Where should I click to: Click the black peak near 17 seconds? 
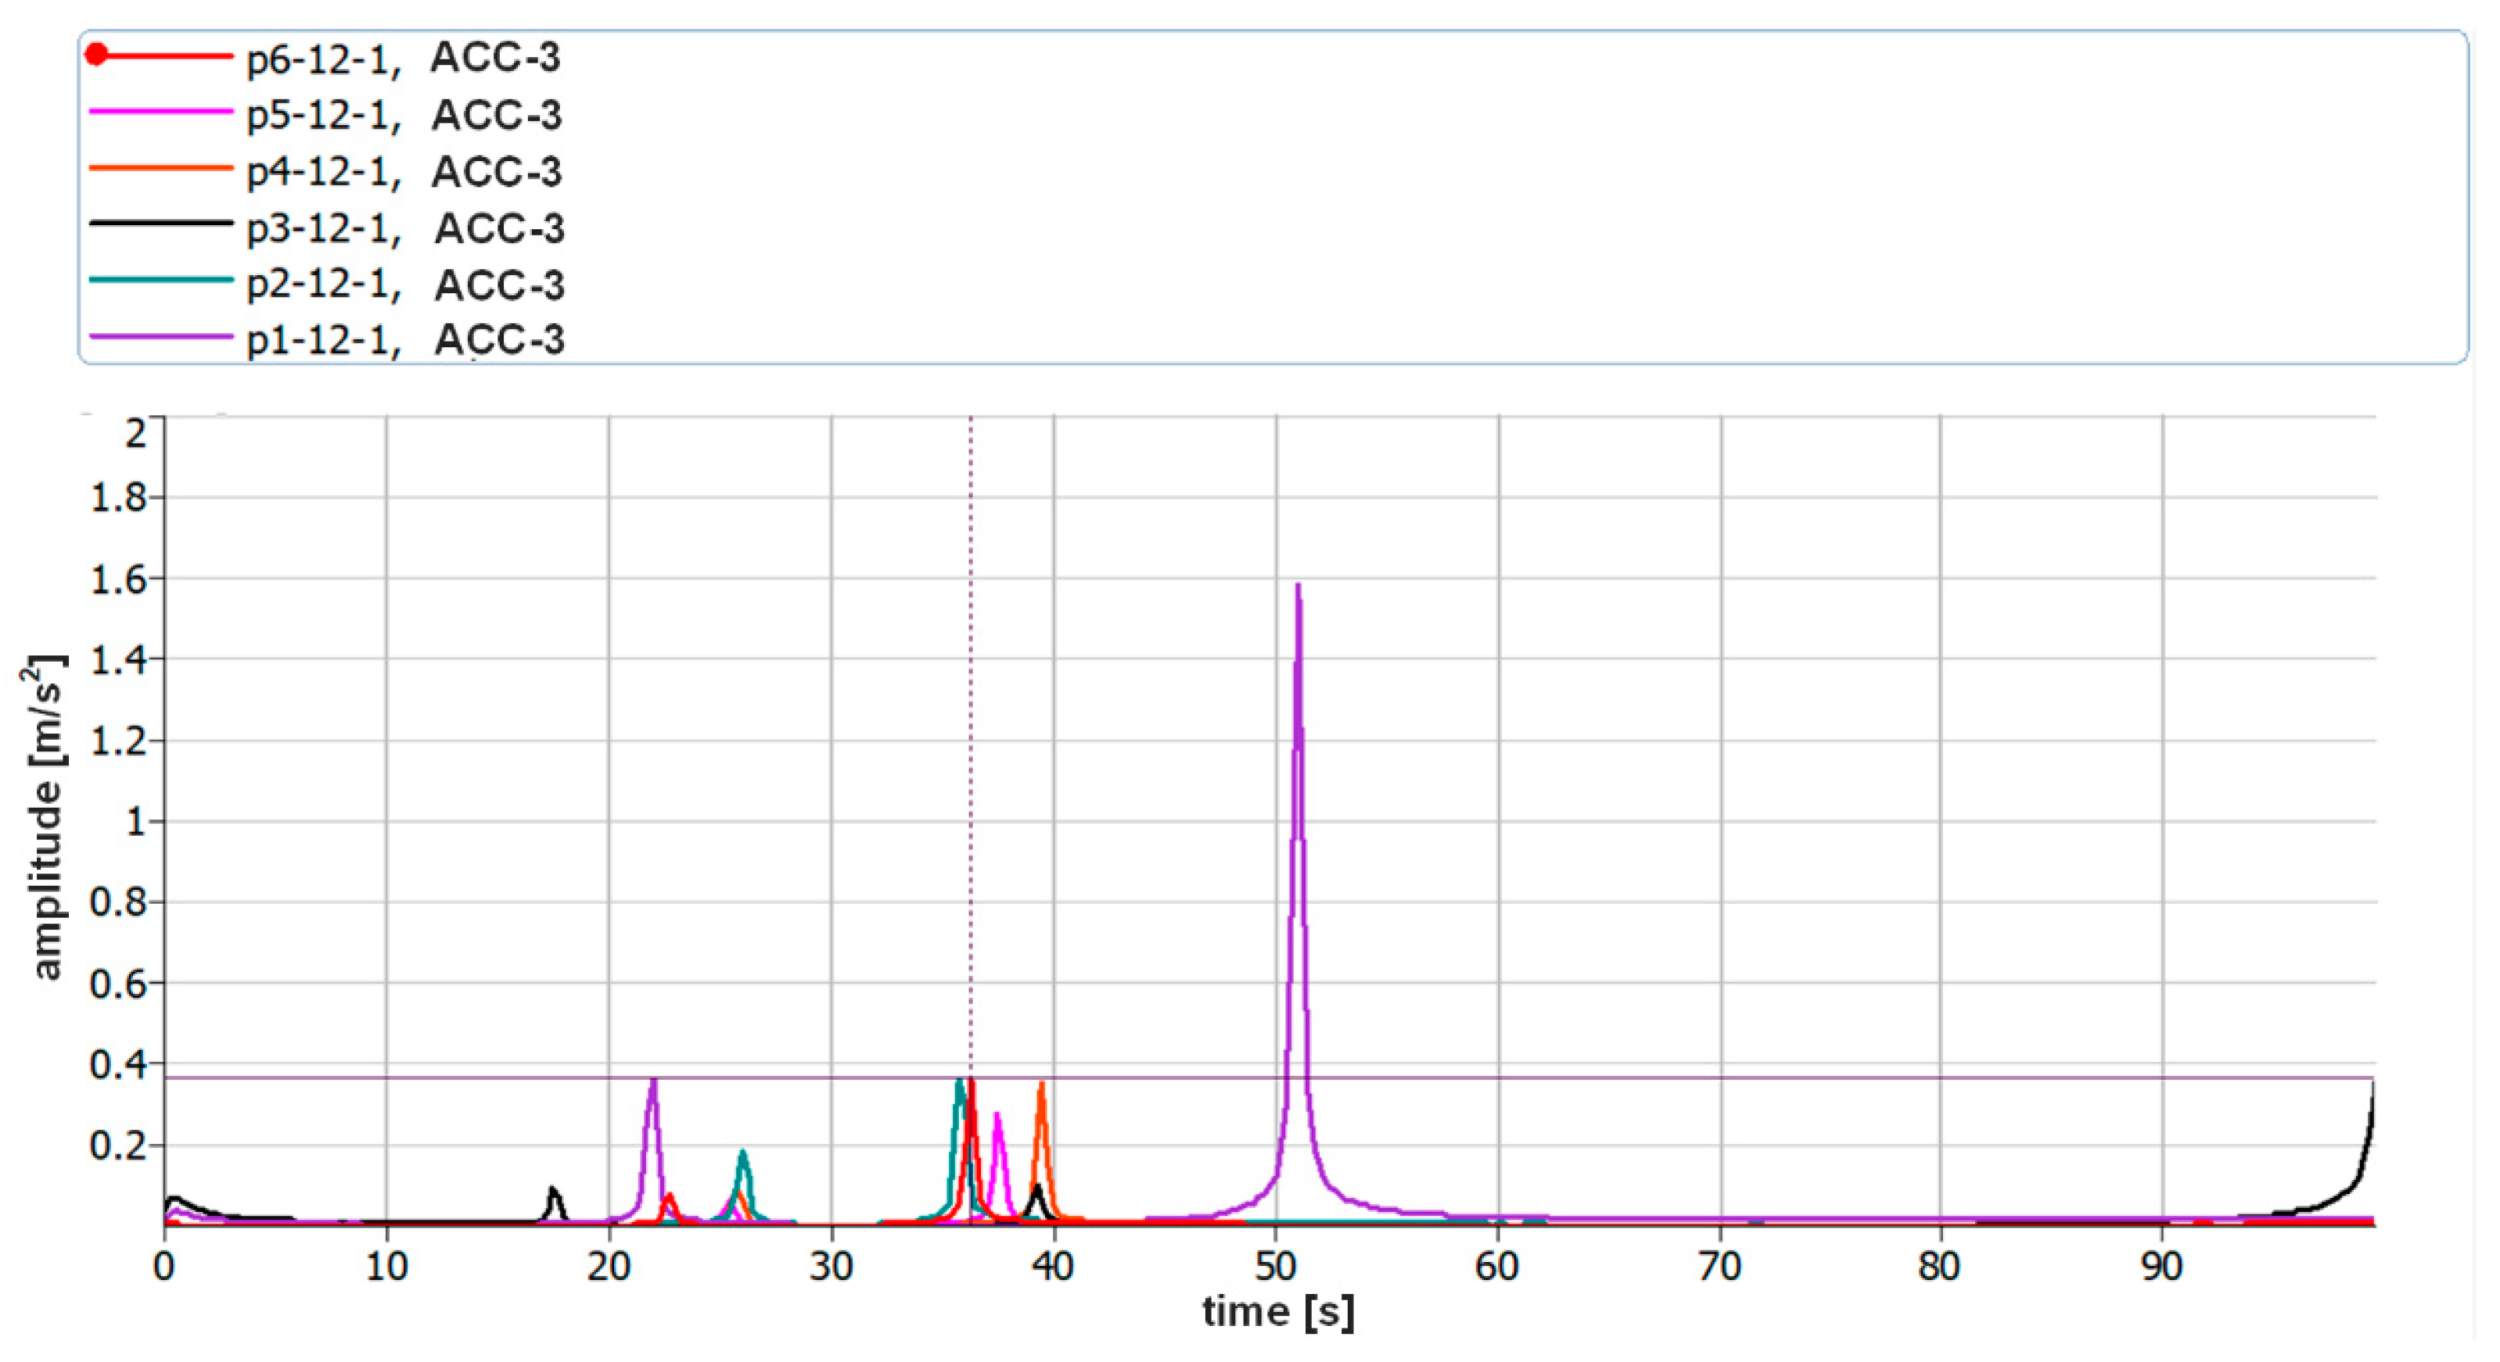(552, 1192)
